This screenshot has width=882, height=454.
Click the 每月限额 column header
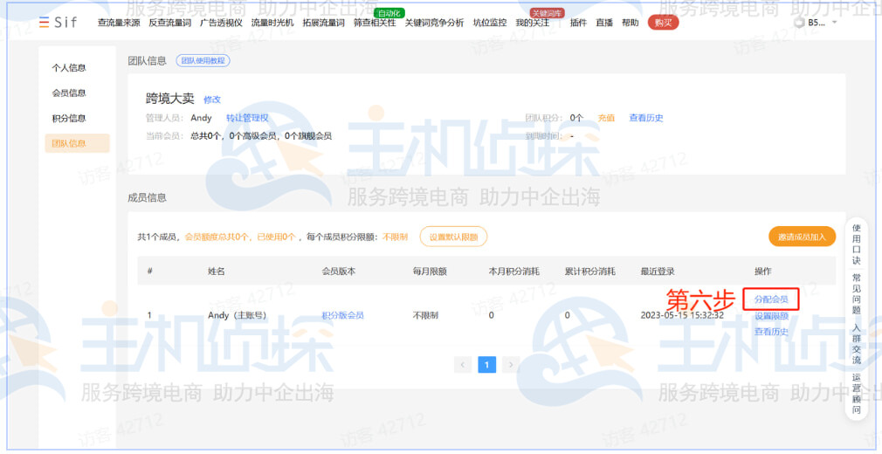pos(430,272)
